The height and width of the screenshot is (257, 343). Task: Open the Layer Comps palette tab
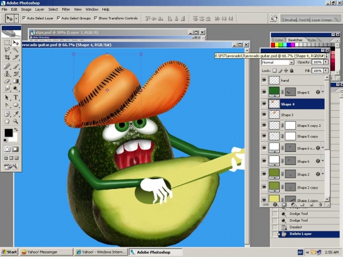point(321,20)
